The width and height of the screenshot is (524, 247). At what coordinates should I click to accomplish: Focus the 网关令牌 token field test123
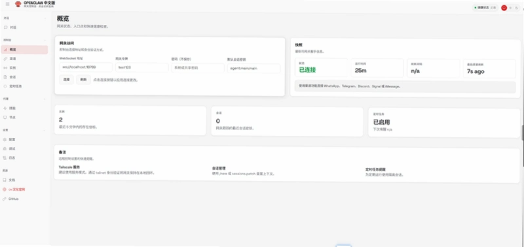[142, 67]
